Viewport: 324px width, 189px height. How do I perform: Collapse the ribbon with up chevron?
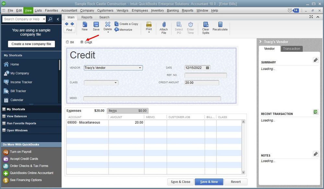[x=318, y=17]
